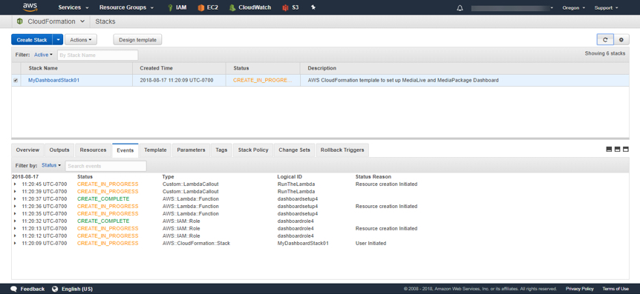Open the stacks settings gear
The width and height of the screenshot is (640, 294).
[621, 40]
